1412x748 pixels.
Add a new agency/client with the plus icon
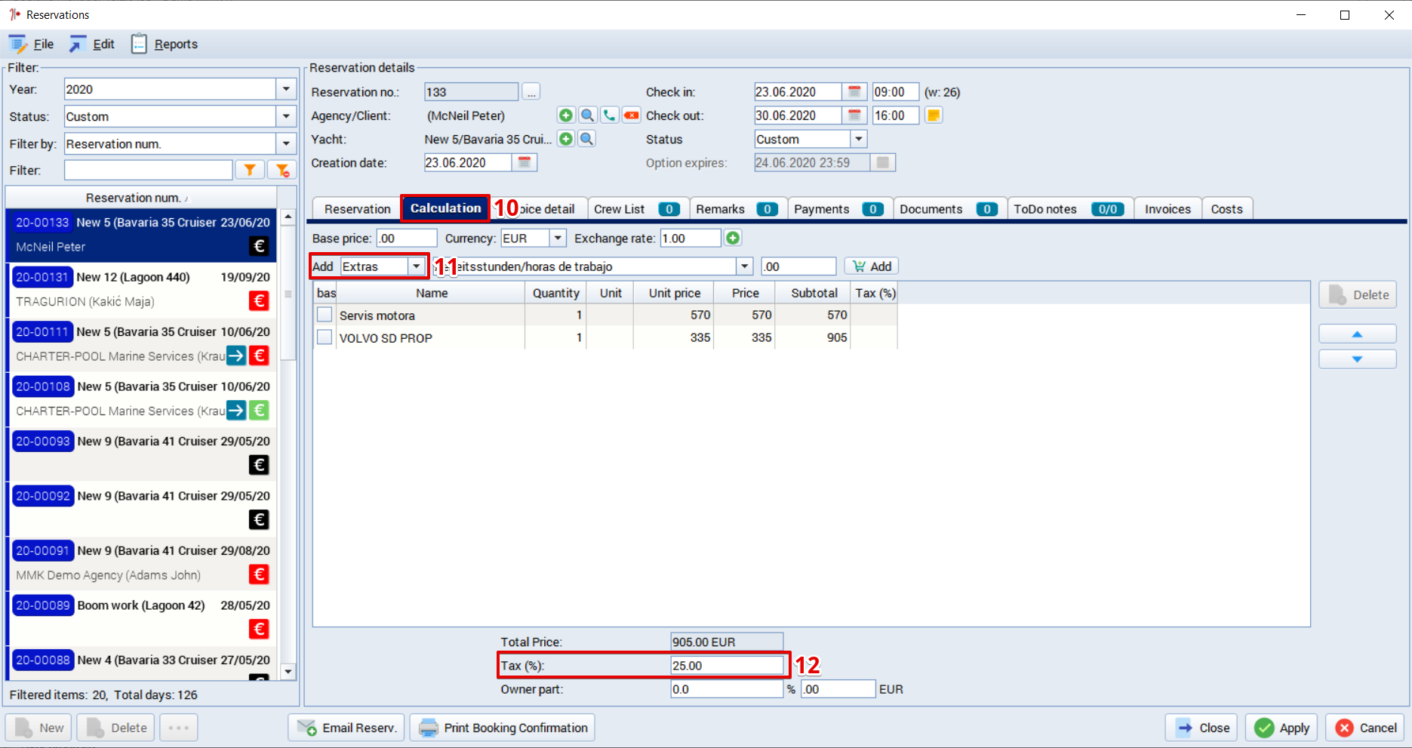click(565, 115)
